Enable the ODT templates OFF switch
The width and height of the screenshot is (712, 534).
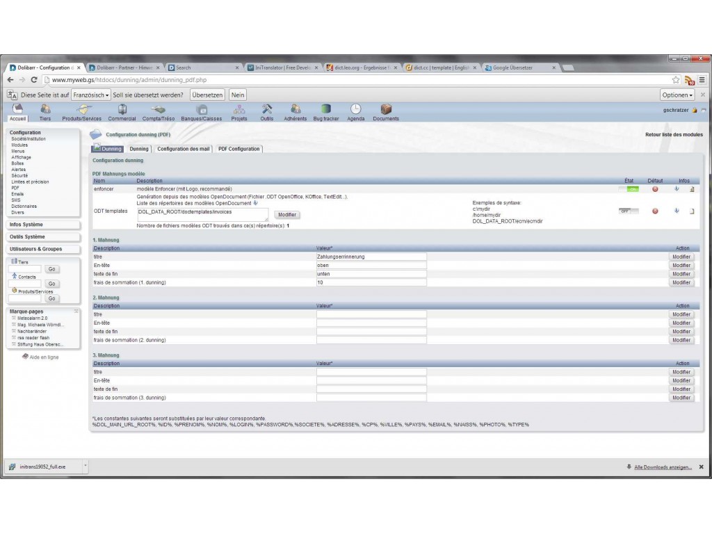pos(629,211)
